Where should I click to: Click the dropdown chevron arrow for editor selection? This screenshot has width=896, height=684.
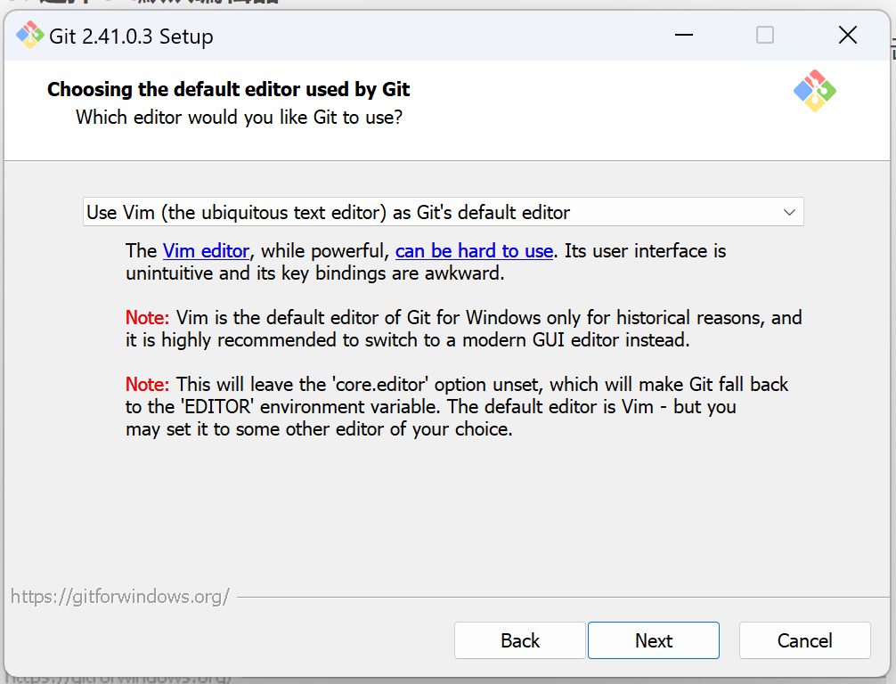[789, 212]
